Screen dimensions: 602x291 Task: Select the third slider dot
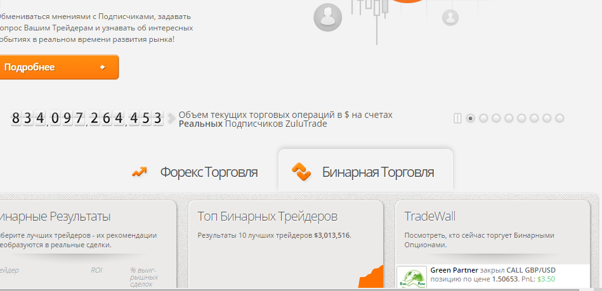pyautogui.click(x=496, y=119)
